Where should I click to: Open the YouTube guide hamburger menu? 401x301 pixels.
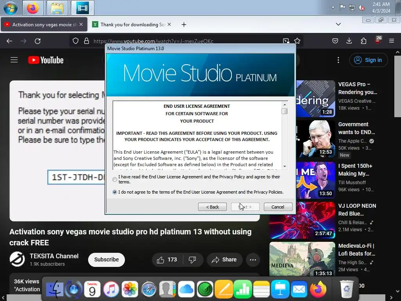[x=14, y=60]
